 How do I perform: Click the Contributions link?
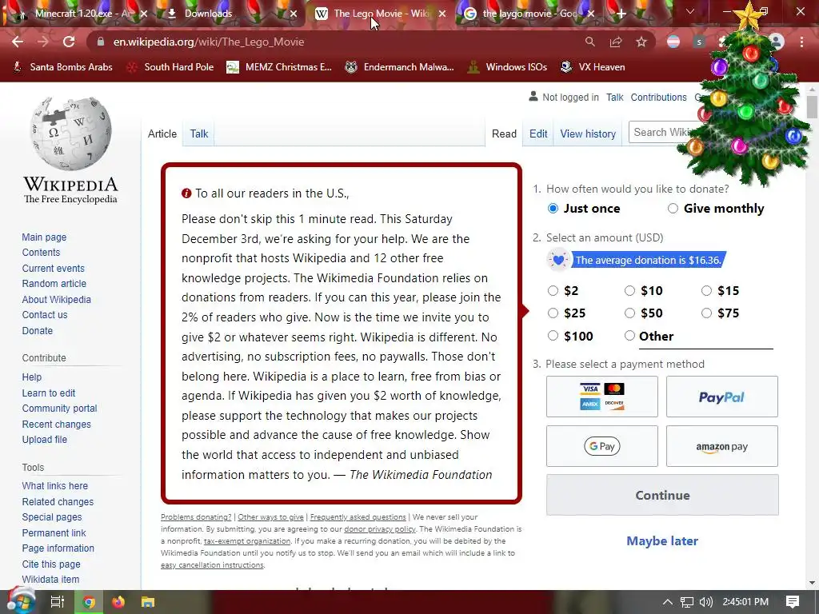659,97
